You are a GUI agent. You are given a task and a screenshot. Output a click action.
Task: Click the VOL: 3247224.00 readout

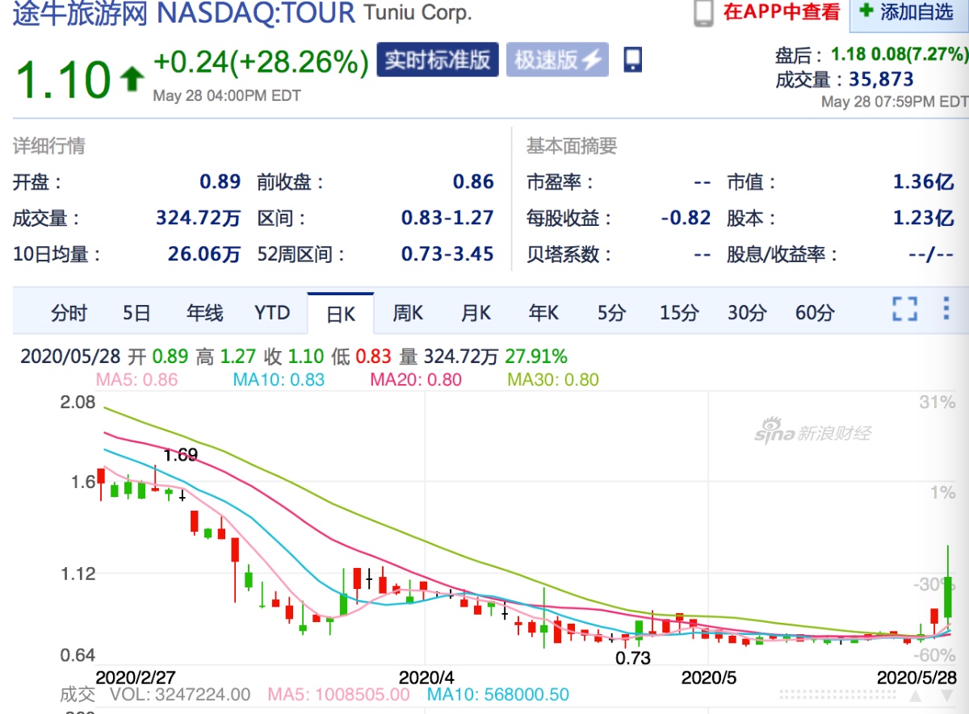pyautogui.click(x=180, y=695)
